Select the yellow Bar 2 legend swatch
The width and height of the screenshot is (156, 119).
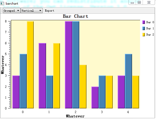pyautogui.click(x=144, y=35)
